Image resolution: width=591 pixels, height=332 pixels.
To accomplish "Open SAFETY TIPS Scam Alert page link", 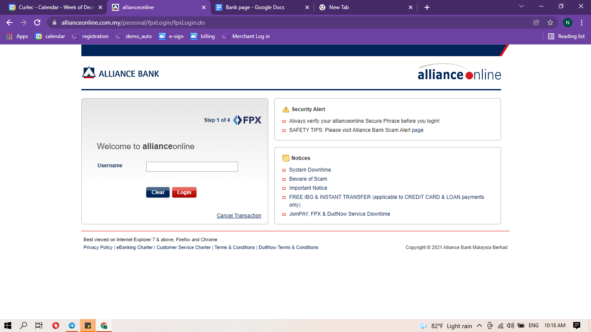I will click(356, 130).
